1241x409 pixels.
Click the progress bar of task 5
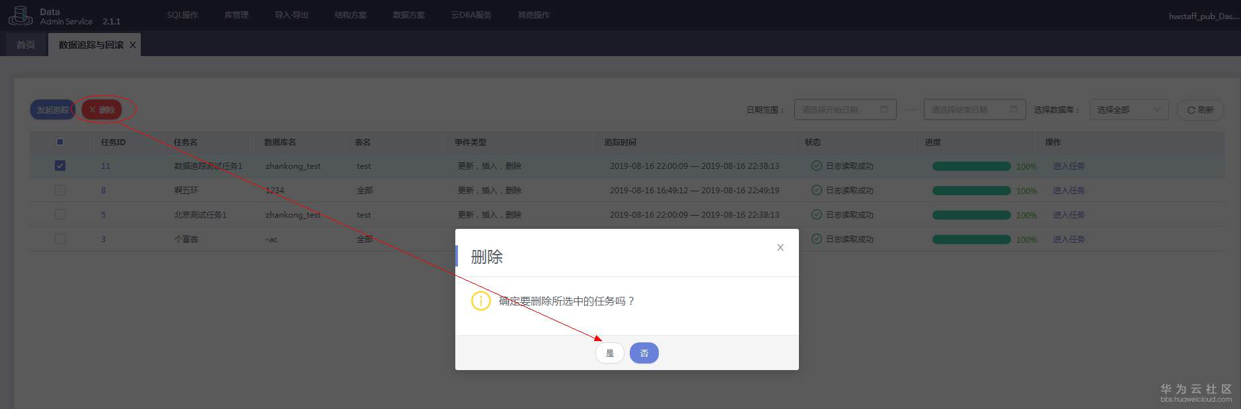coord(971,215)
